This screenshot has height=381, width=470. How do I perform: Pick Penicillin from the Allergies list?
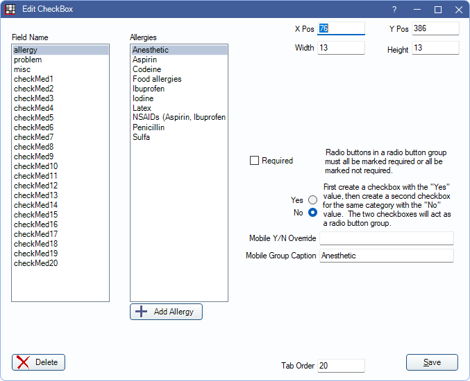(x=150, y=127)
